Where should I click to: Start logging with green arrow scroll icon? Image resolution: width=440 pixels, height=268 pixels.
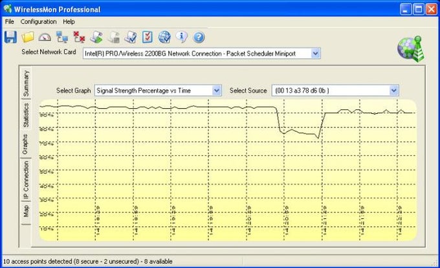point(96,37)
